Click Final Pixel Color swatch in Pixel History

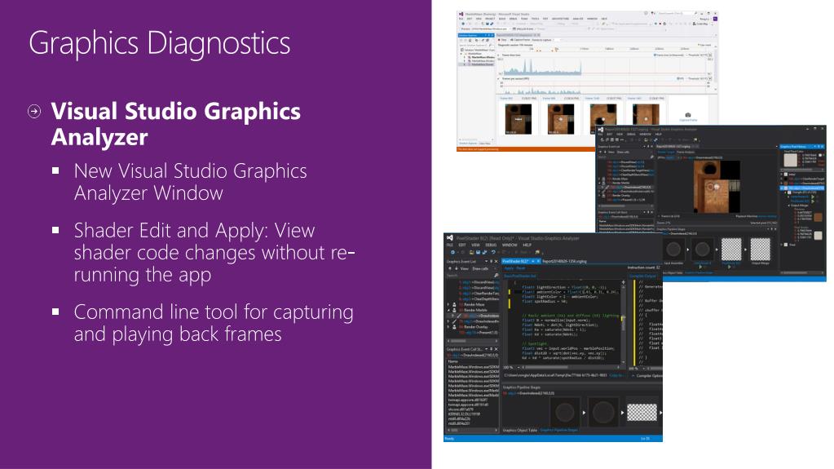coord(791,160)
